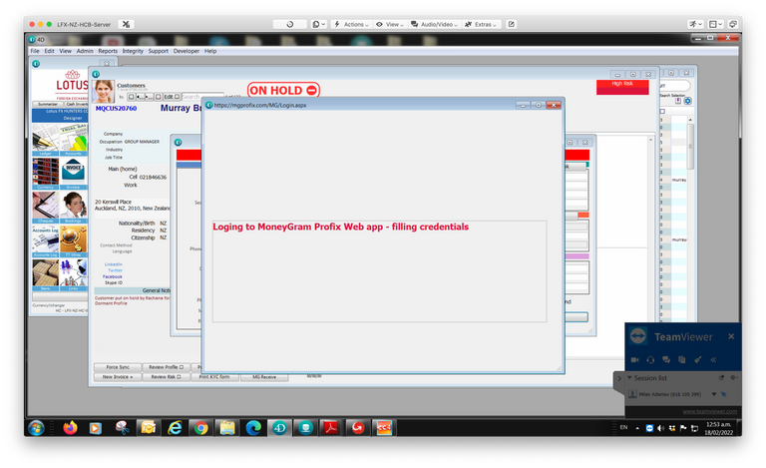Toggle the Review Profile checkbox button
The image size is (766, 468).
coord(167,367)
